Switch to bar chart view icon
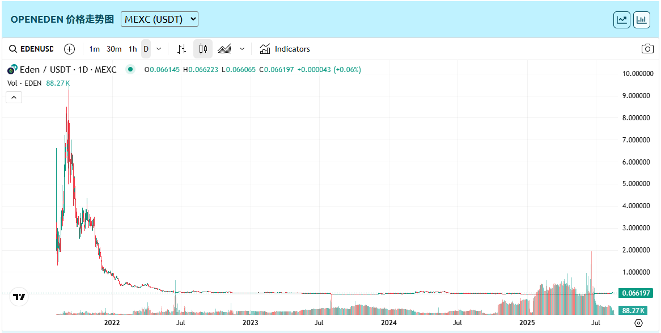The image size is (661, 333). pyautogui.click(x=642, y=19)
